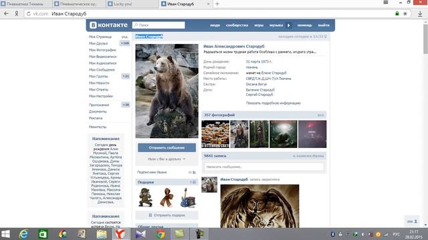Click the music play arrow in header
The width and height of the screenshot is (428, 240).
coord(288,25)
